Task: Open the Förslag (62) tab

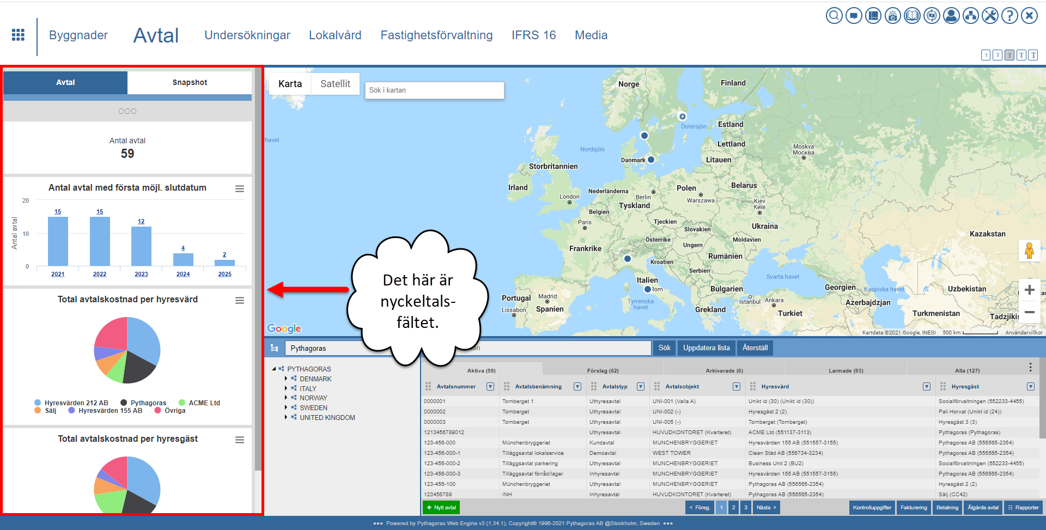Action: coord(603,370)
